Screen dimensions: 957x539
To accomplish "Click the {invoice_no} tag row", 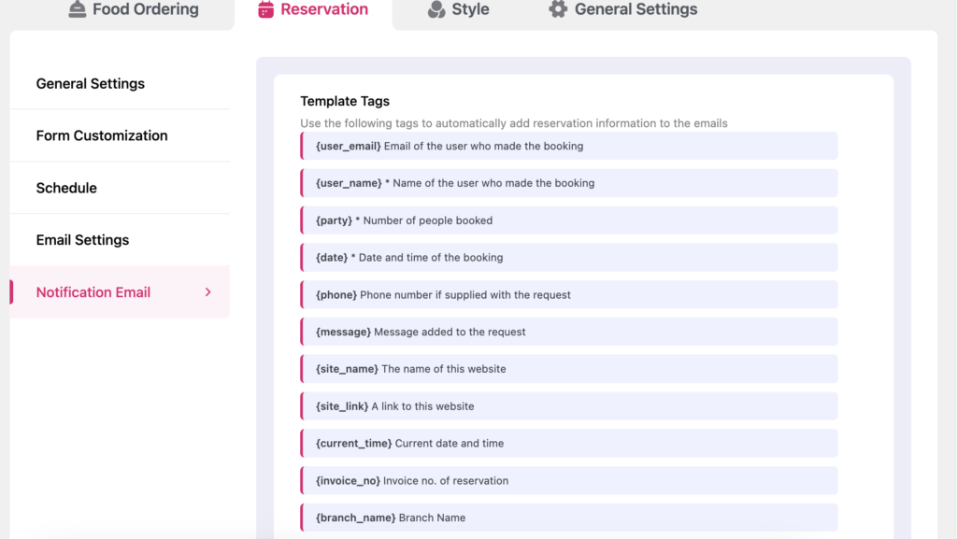I will [568, 480].
